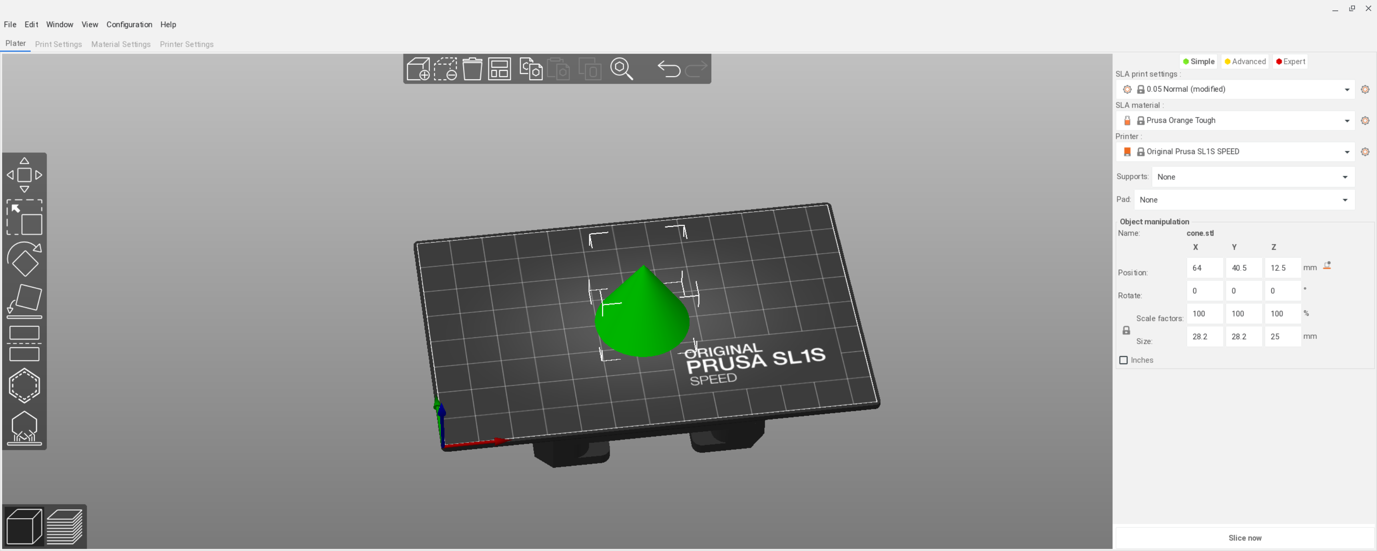Click the SLA print settings gear icon
The width and height of the screenshot is (1377, 551).
point(1365,89)
